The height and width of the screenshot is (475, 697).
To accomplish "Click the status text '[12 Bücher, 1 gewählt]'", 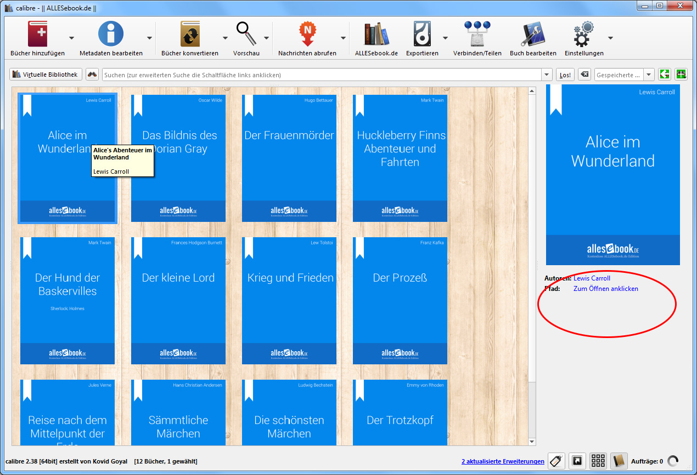I will [166, 461].
